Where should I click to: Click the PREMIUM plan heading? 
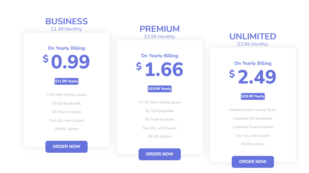tap(160, 29)
